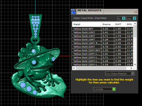The image size is (142, 106).
Task: Select the Yellow Gold:9KY row
Action: click(103, 29)
